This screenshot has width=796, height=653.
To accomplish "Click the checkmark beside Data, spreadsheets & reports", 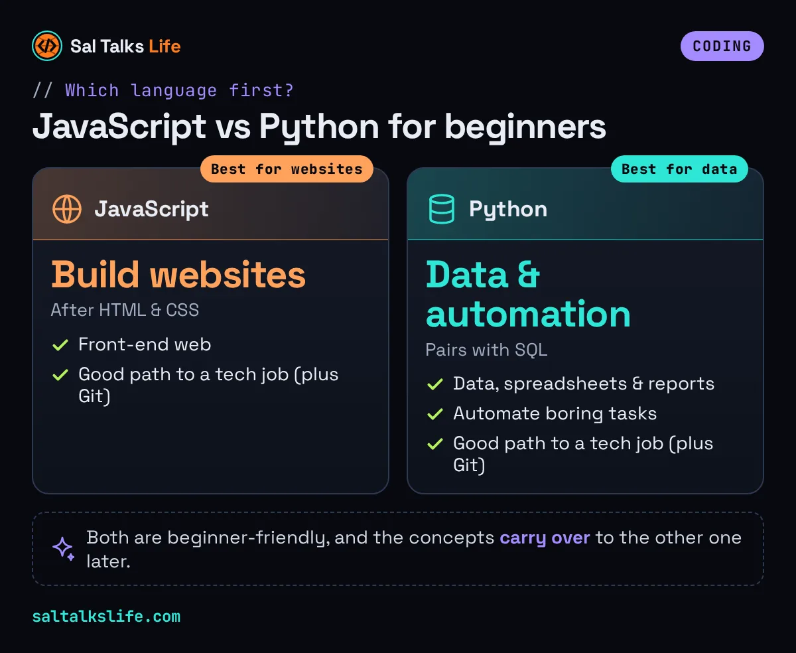I will (435, 384).
